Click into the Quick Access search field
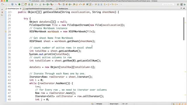Viewport: 187px width, 105px height. click(x=168, y=4)
